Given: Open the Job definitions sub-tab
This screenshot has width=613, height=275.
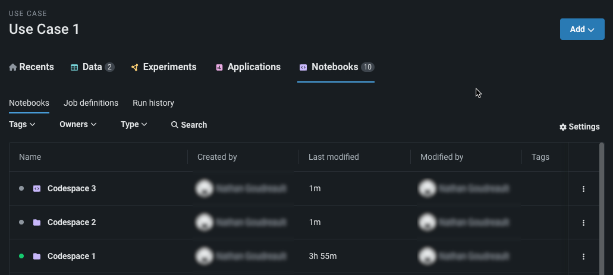Looking at the screenshot, I should [91, 103].
